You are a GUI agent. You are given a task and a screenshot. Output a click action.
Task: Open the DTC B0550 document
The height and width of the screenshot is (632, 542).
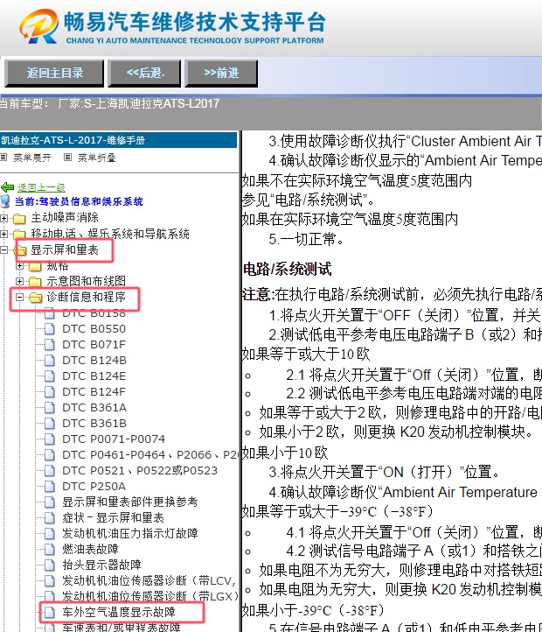pyautogui.click(x=94, y=329)
